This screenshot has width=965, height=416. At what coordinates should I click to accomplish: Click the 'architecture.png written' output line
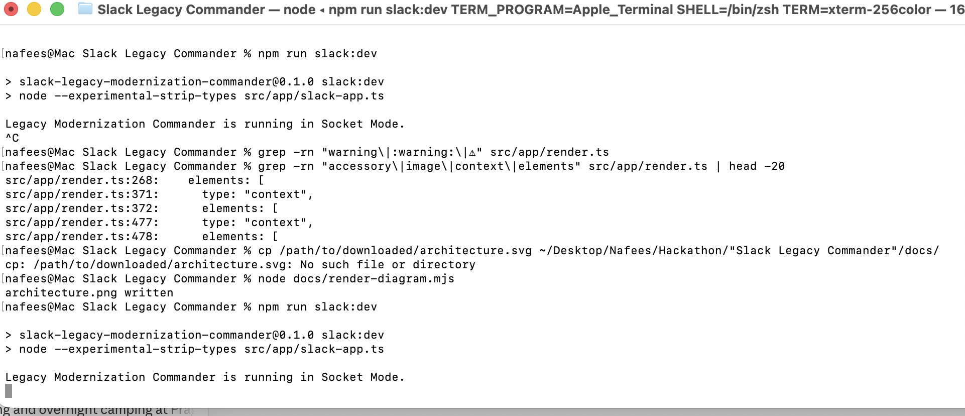pos(89,293)
